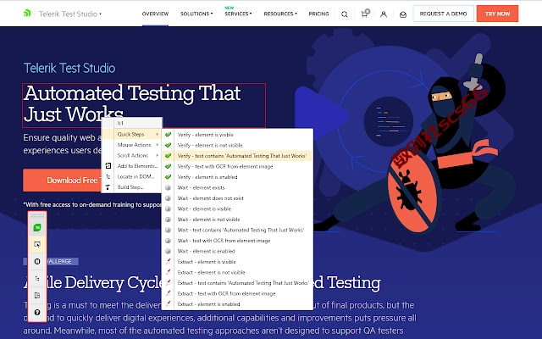Grab the recorder toolbar drag handle
This screenshot has width=542, height=339.
37,216
